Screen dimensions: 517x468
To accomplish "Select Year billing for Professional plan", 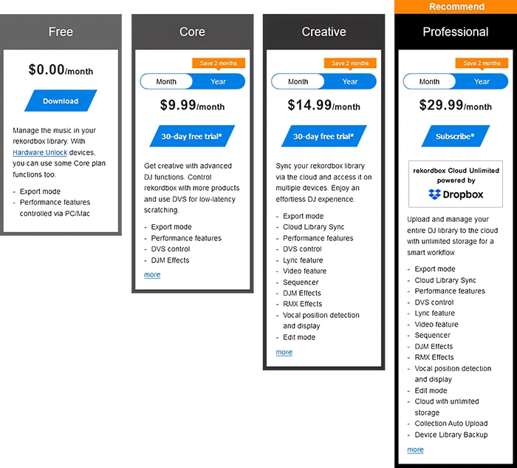I will [482, 81].
